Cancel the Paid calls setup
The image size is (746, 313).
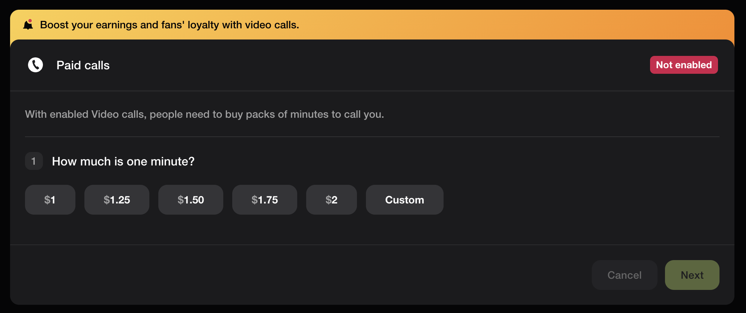(624, 275)
